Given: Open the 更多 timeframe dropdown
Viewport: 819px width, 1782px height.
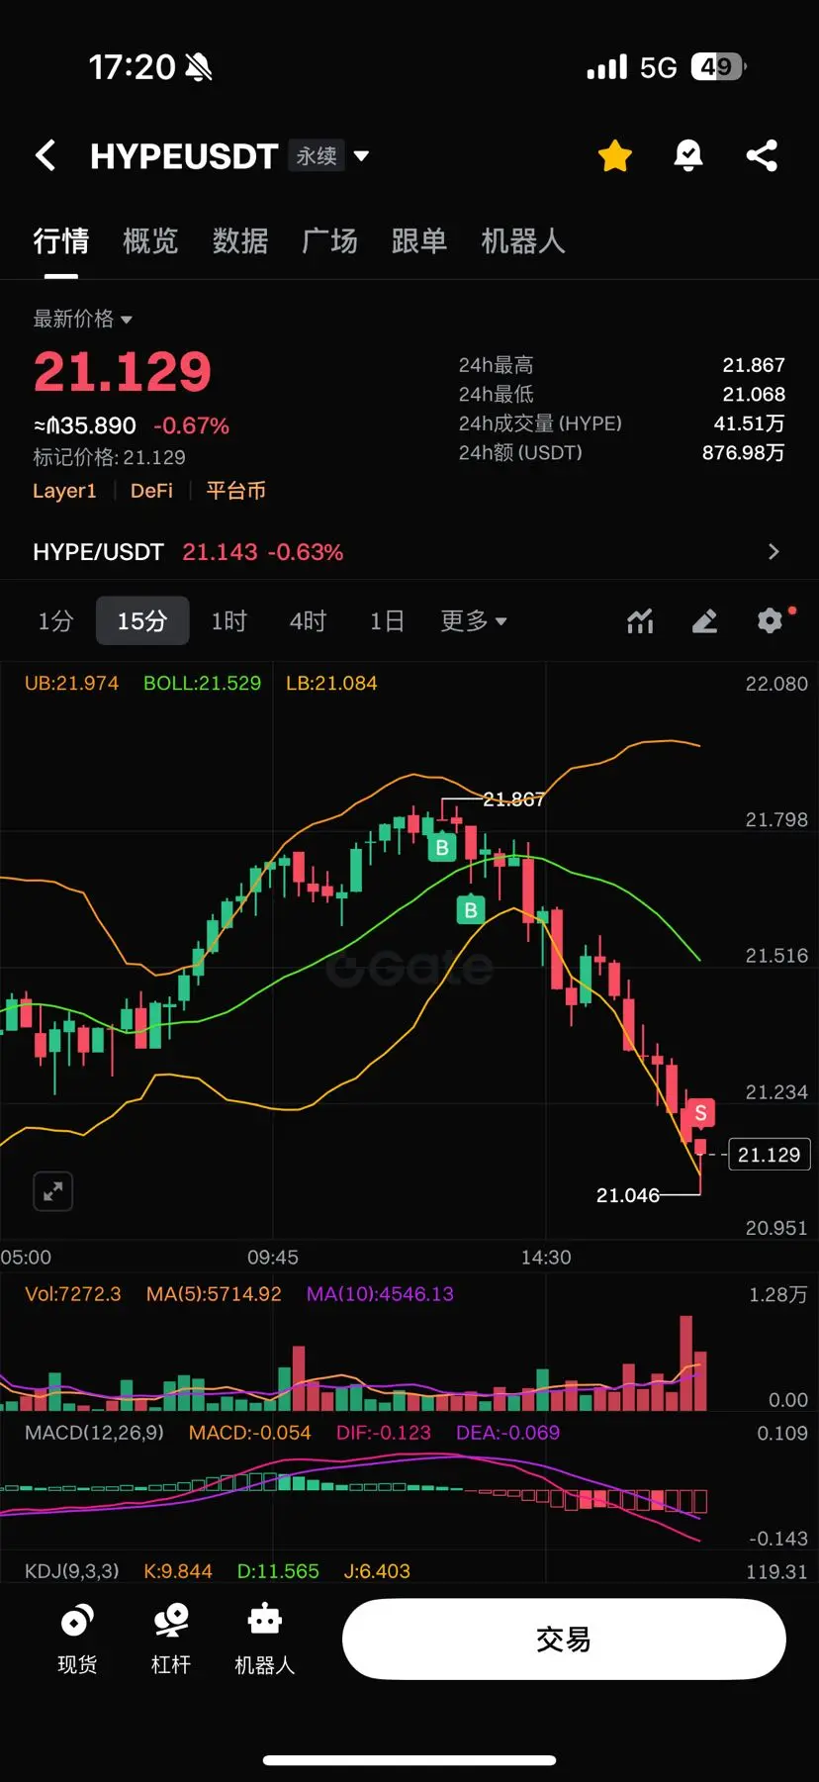Looking at the screenshot, I should tap(473, 621).
